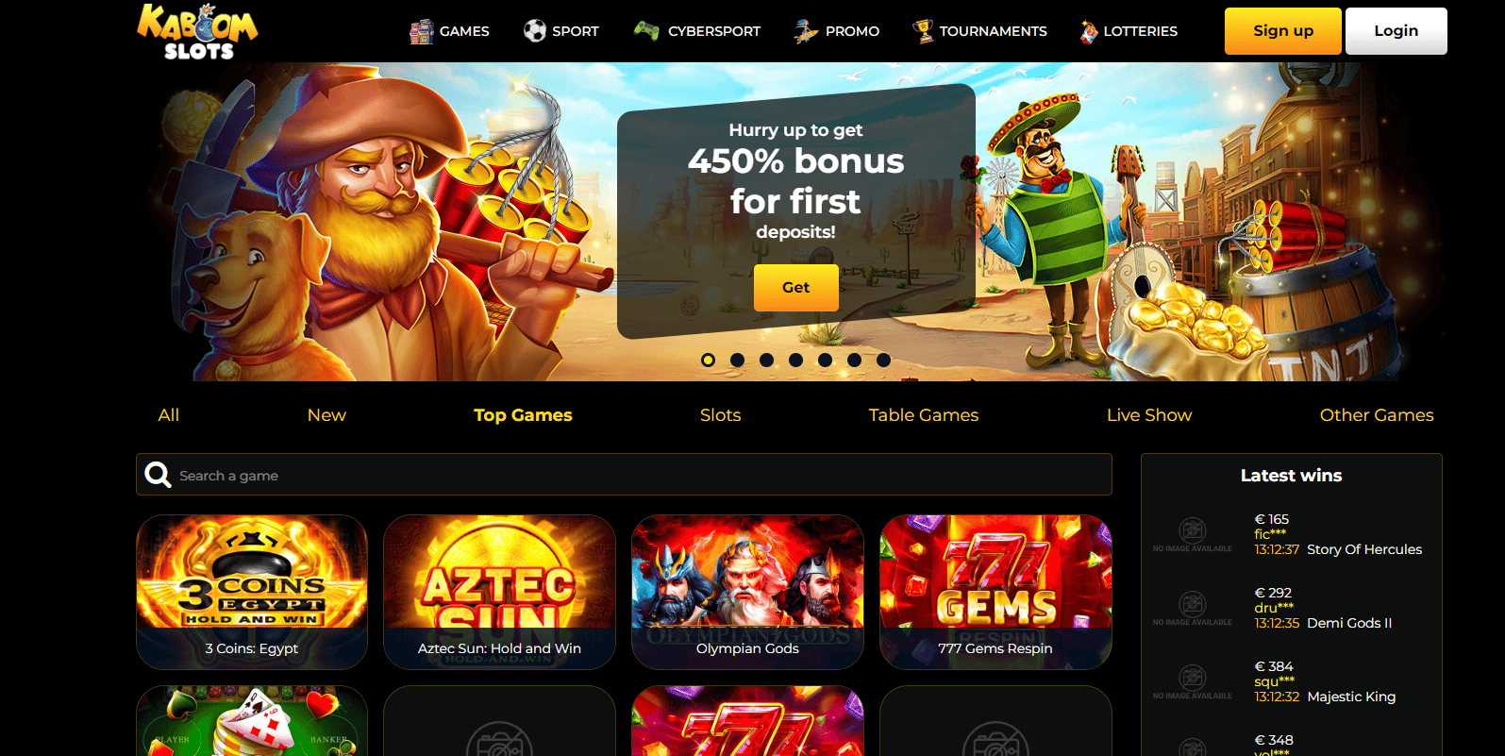Viewport: 1505px width, 756px height.
Task: Click the soccer ball Sport icon
Action: coord(535,31)
